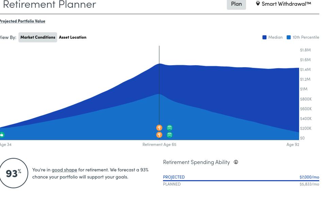Click the lower orange palm tree retirement marker
Viewport: 326px width, 200px height.
point(159,135)
